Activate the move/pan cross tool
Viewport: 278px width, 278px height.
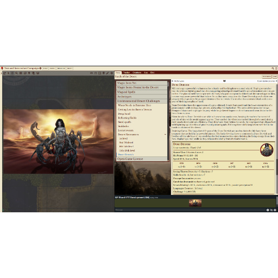[12, 73]
